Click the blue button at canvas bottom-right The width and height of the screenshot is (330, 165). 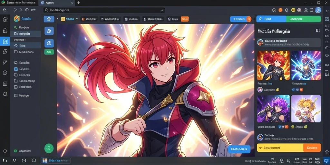[x=239, y=149]
